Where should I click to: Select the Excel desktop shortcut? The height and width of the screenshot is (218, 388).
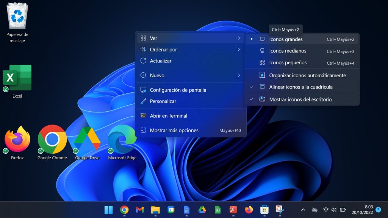click(17, 82)
